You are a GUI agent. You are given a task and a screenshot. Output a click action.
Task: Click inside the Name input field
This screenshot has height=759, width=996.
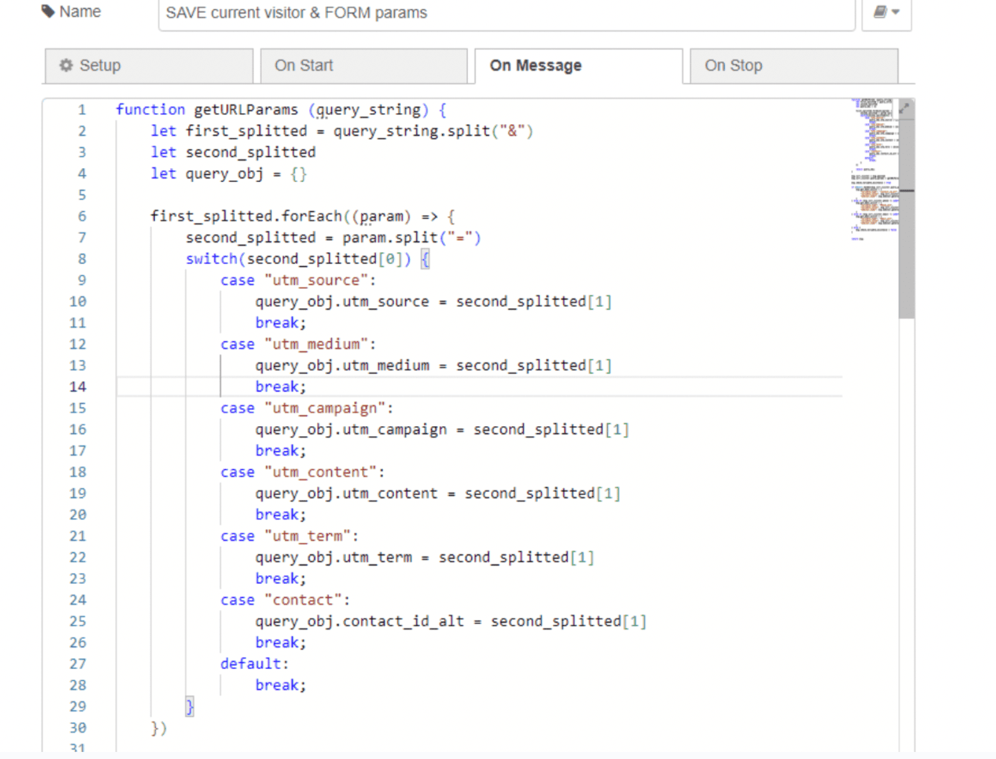click(506, 13)
